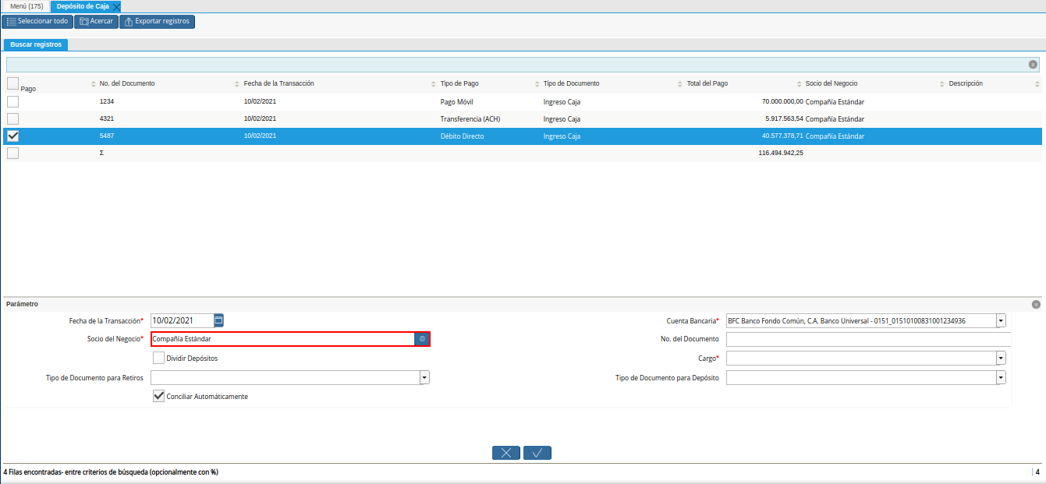The image size is (1046, 484).
Task: Click the round icon on search bar
Action: (x=1033, y=65)
